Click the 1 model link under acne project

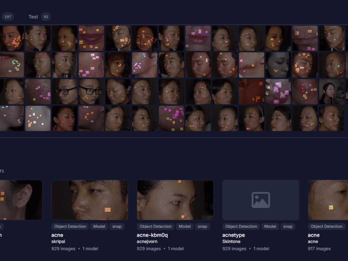[x=90, y=248]
